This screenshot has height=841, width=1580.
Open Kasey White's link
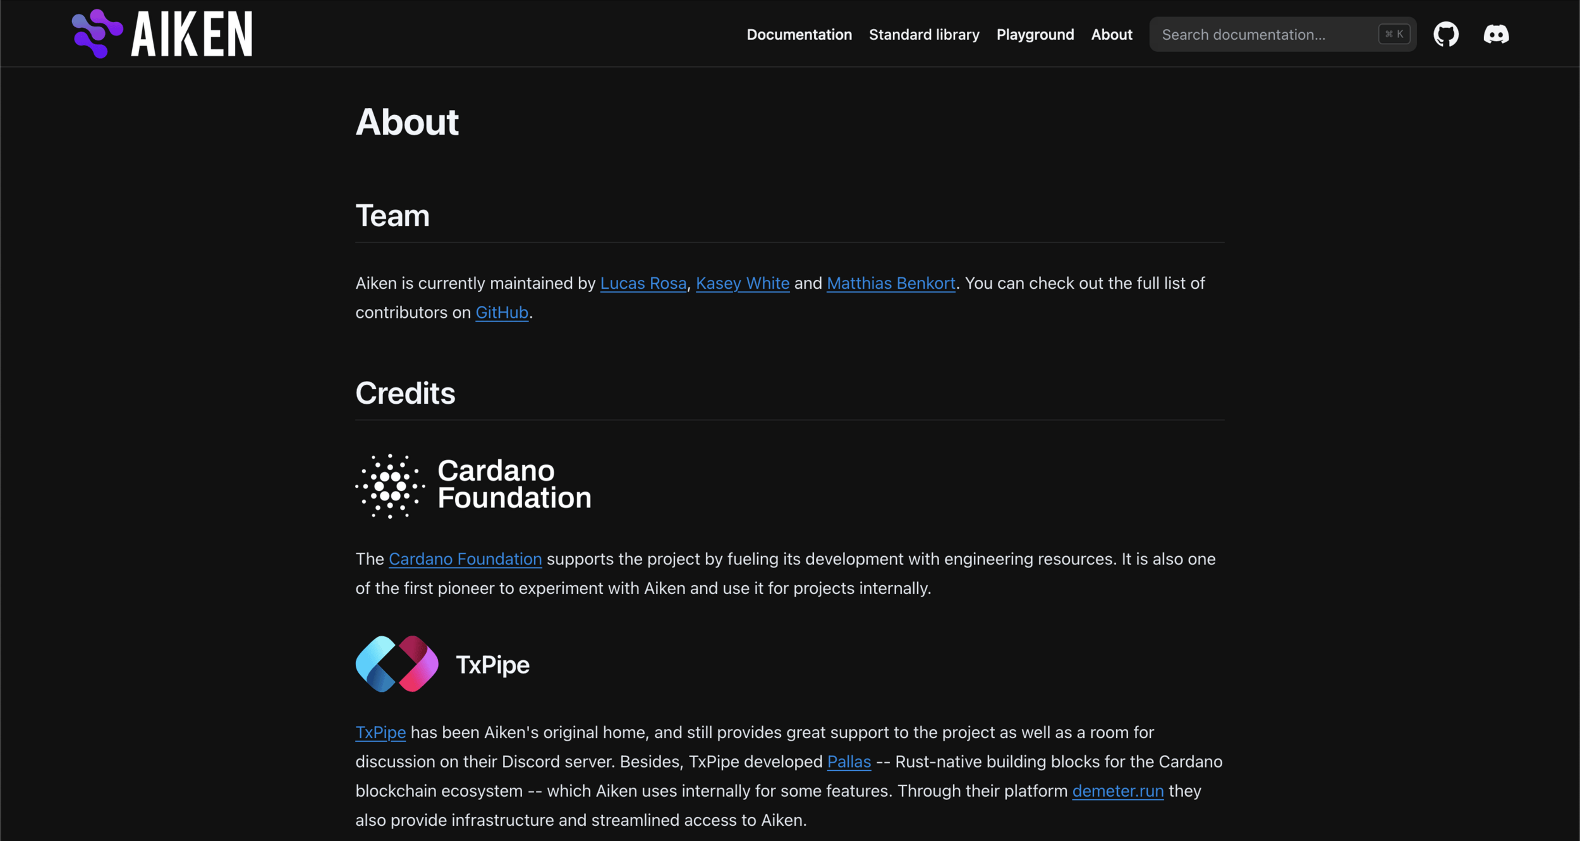click(x=742, y=283)
